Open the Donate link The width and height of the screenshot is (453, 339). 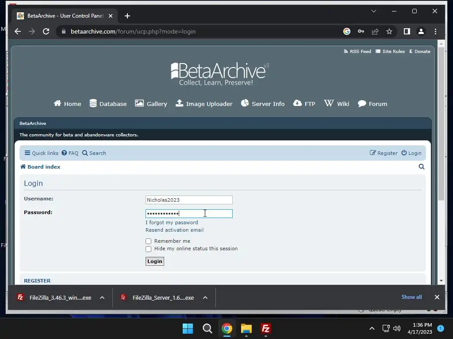(x=420, y=51)
